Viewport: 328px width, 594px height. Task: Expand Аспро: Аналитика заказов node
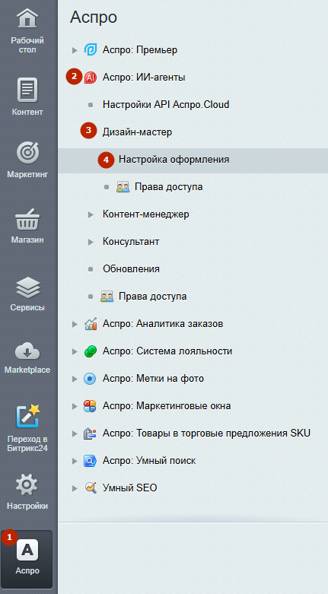[x=75, y=324]
